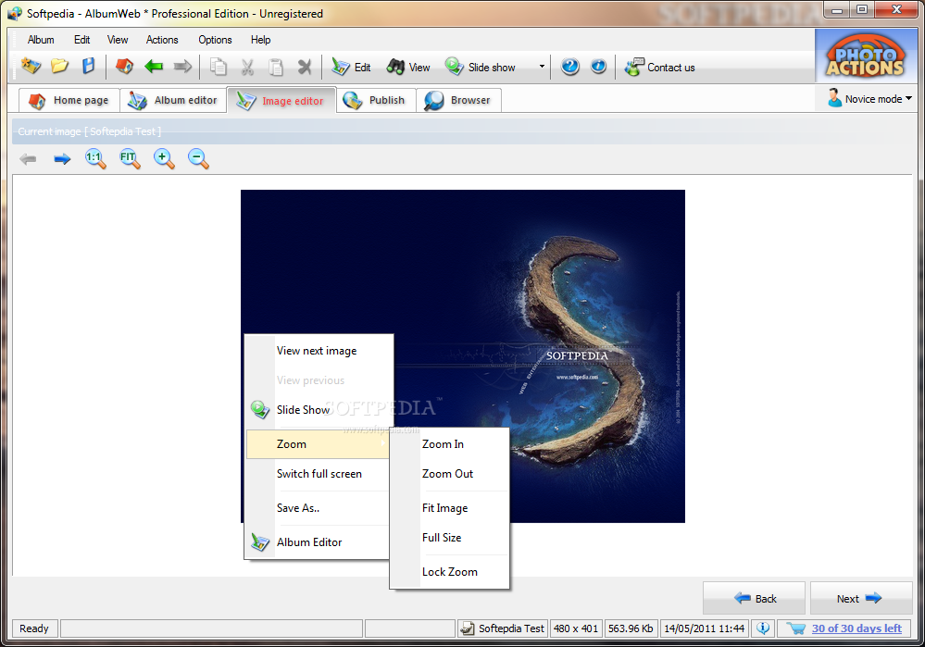
Task: Click the blue save album icon
Action: [x=88, y=66]
